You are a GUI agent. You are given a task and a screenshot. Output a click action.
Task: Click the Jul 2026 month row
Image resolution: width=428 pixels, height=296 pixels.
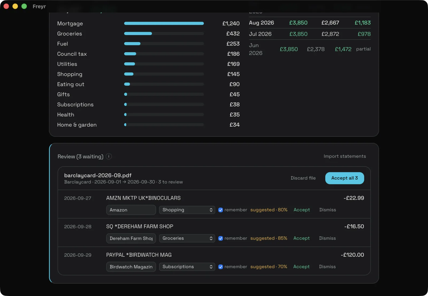pos(310,34)
